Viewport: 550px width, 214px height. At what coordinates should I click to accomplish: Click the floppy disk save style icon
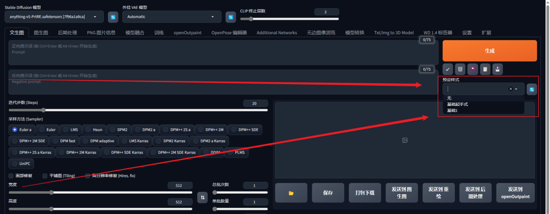pyautogui.click(x=498, y=69)
